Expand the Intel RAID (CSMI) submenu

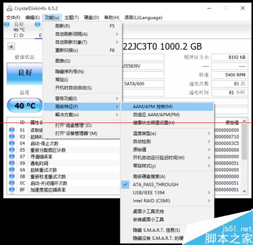coord(167,201)
